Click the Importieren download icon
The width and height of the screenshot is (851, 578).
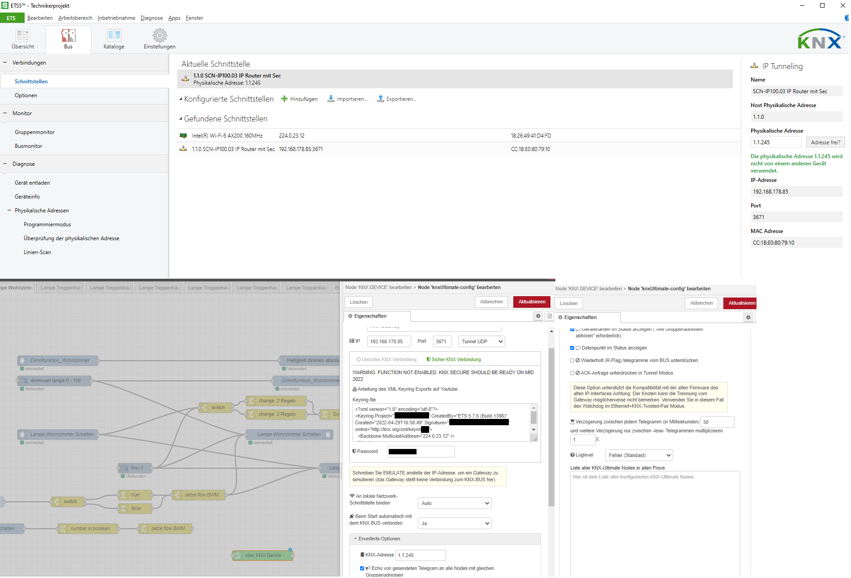coord(331,99)
